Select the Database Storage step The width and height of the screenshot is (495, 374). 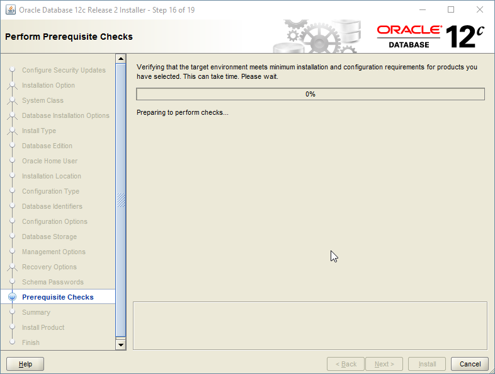click(49, 237)
